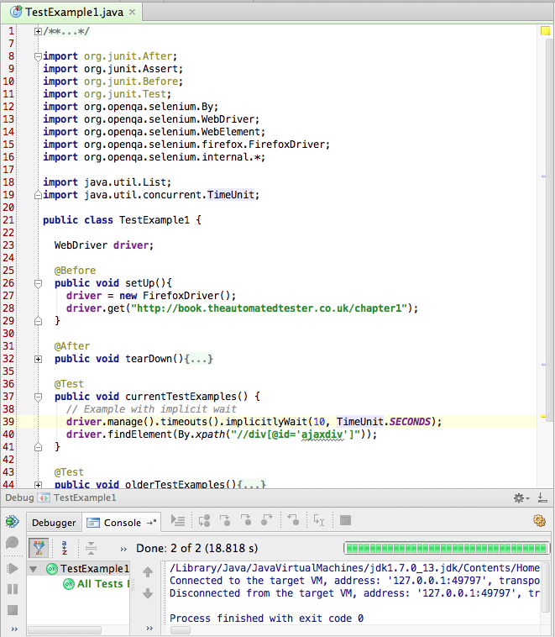Click the stop process square icon
Image resolution: width=555 pixels, height=637 pixels.
13,610
